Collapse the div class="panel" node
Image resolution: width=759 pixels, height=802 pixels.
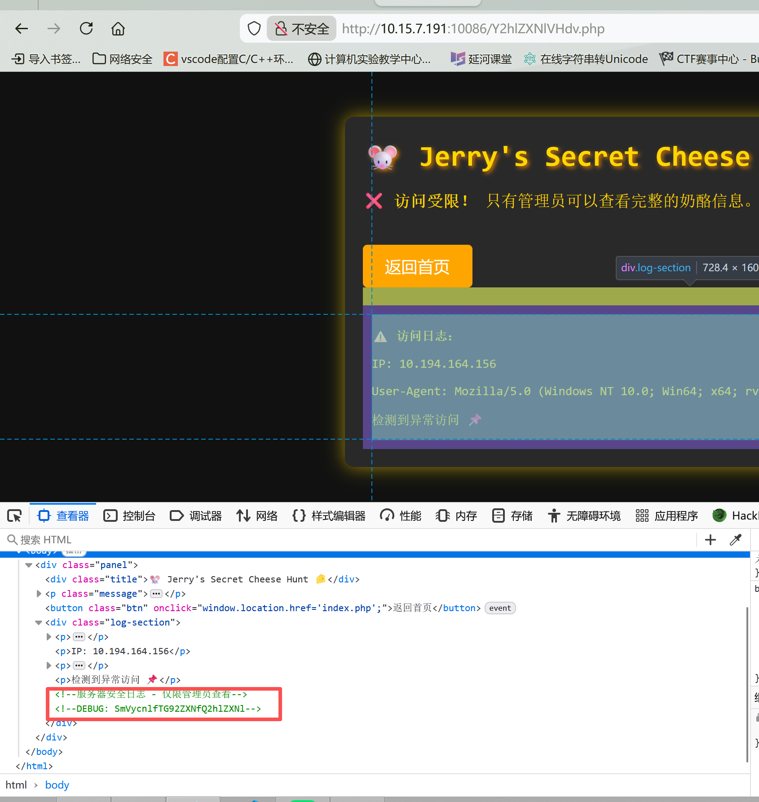point(29,565)
